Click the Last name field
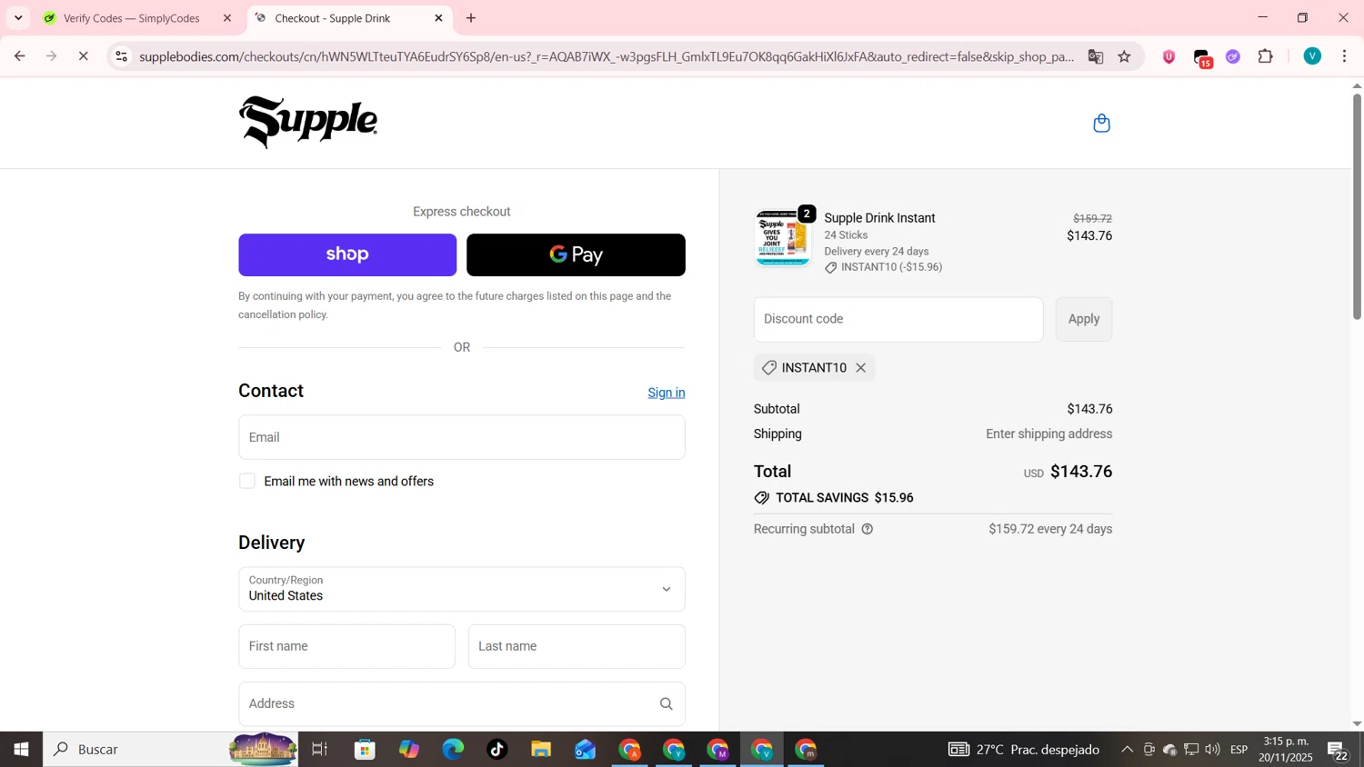The height and width of the screenshot is (767, 1364). [577, 647]
